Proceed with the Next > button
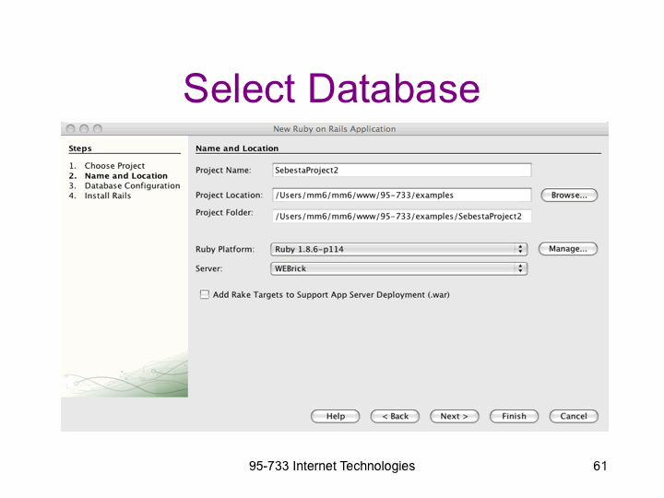The width and height of the screenshot is (664, 498). tap(454, 416)
